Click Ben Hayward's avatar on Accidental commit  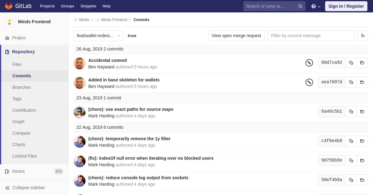click(x=80, y=63)
